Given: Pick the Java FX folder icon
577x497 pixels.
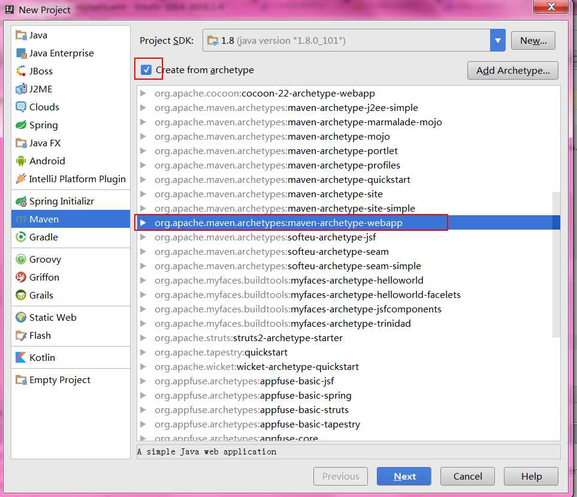Looking at the screenshot, I should 21,143.
